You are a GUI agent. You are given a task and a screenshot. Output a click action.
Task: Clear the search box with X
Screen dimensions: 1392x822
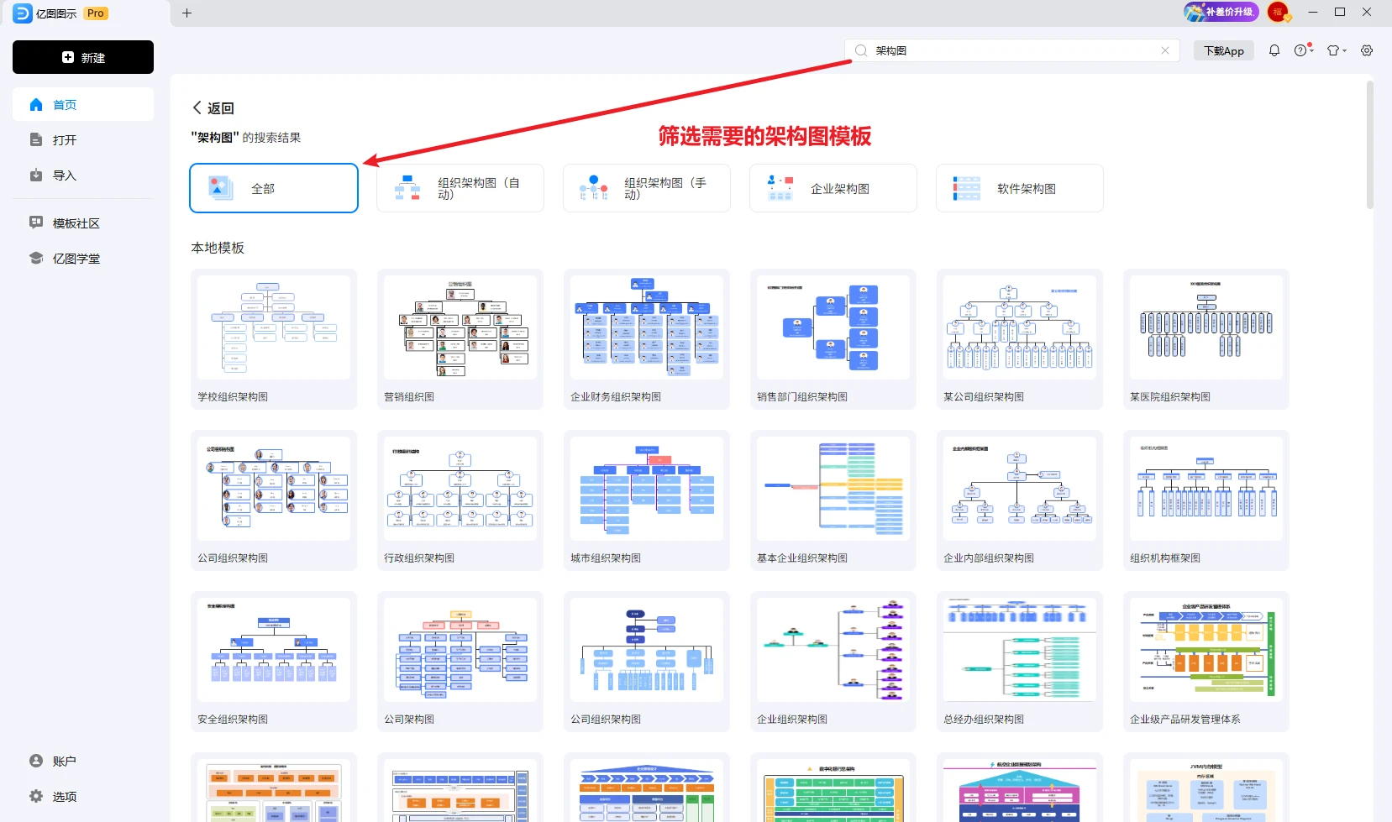coord(1165,50)
